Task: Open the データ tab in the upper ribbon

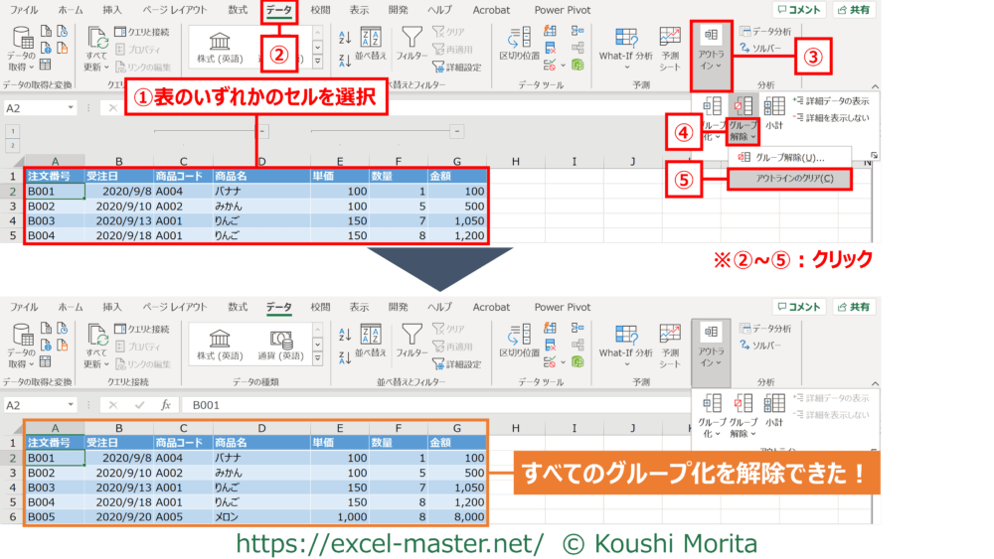Action: [278, 10]
